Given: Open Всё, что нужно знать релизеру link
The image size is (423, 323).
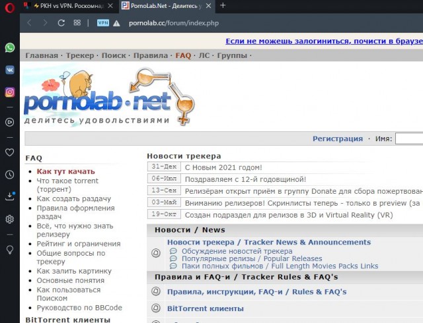Looking at the screenshot, I should click(75, 230).
